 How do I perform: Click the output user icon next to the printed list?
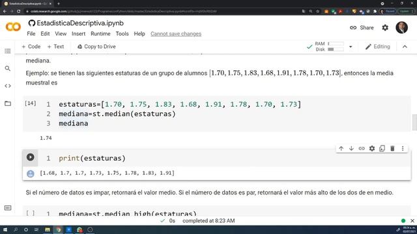[x=31, y=174]
